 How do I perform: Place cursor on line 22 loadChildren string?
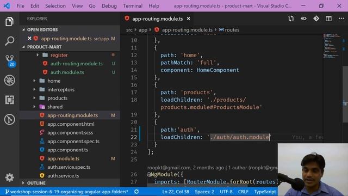point(239,137)
